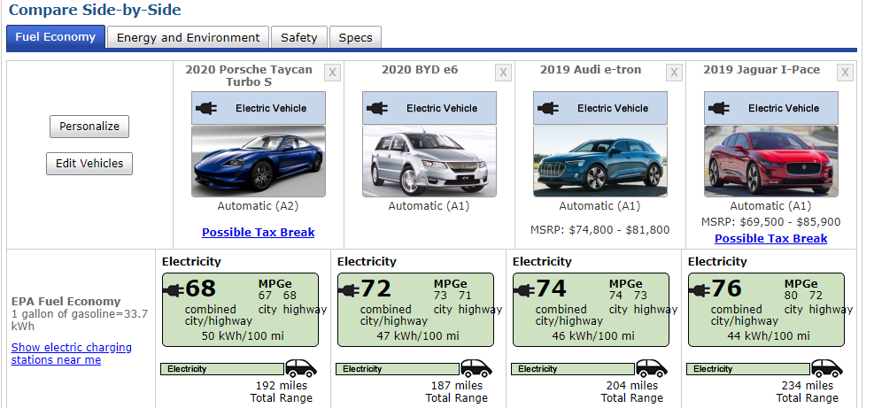Open Possible Tax Break link under Porsche Taycan
The image size is (874, 408).
pyautogui.click(x=258, y=233)
